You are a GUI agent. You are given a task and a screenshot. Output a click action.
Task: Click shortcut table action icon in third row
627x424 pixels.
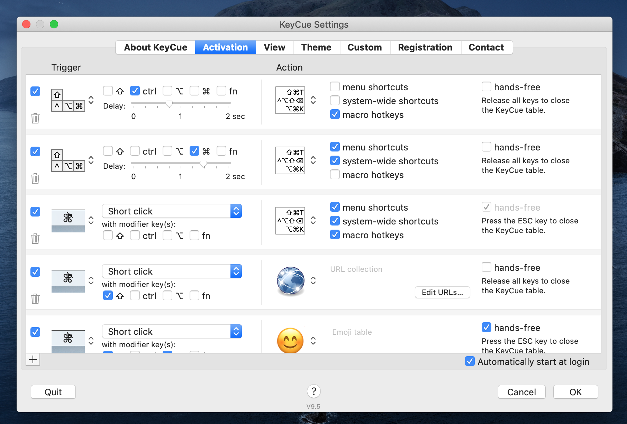[x=290, y=221]
